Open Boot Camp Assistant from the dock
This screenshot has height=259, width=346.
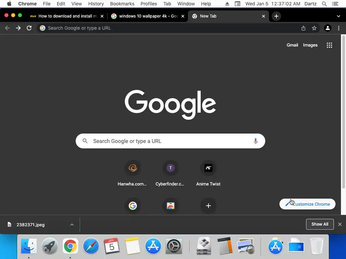pos(204,246)
